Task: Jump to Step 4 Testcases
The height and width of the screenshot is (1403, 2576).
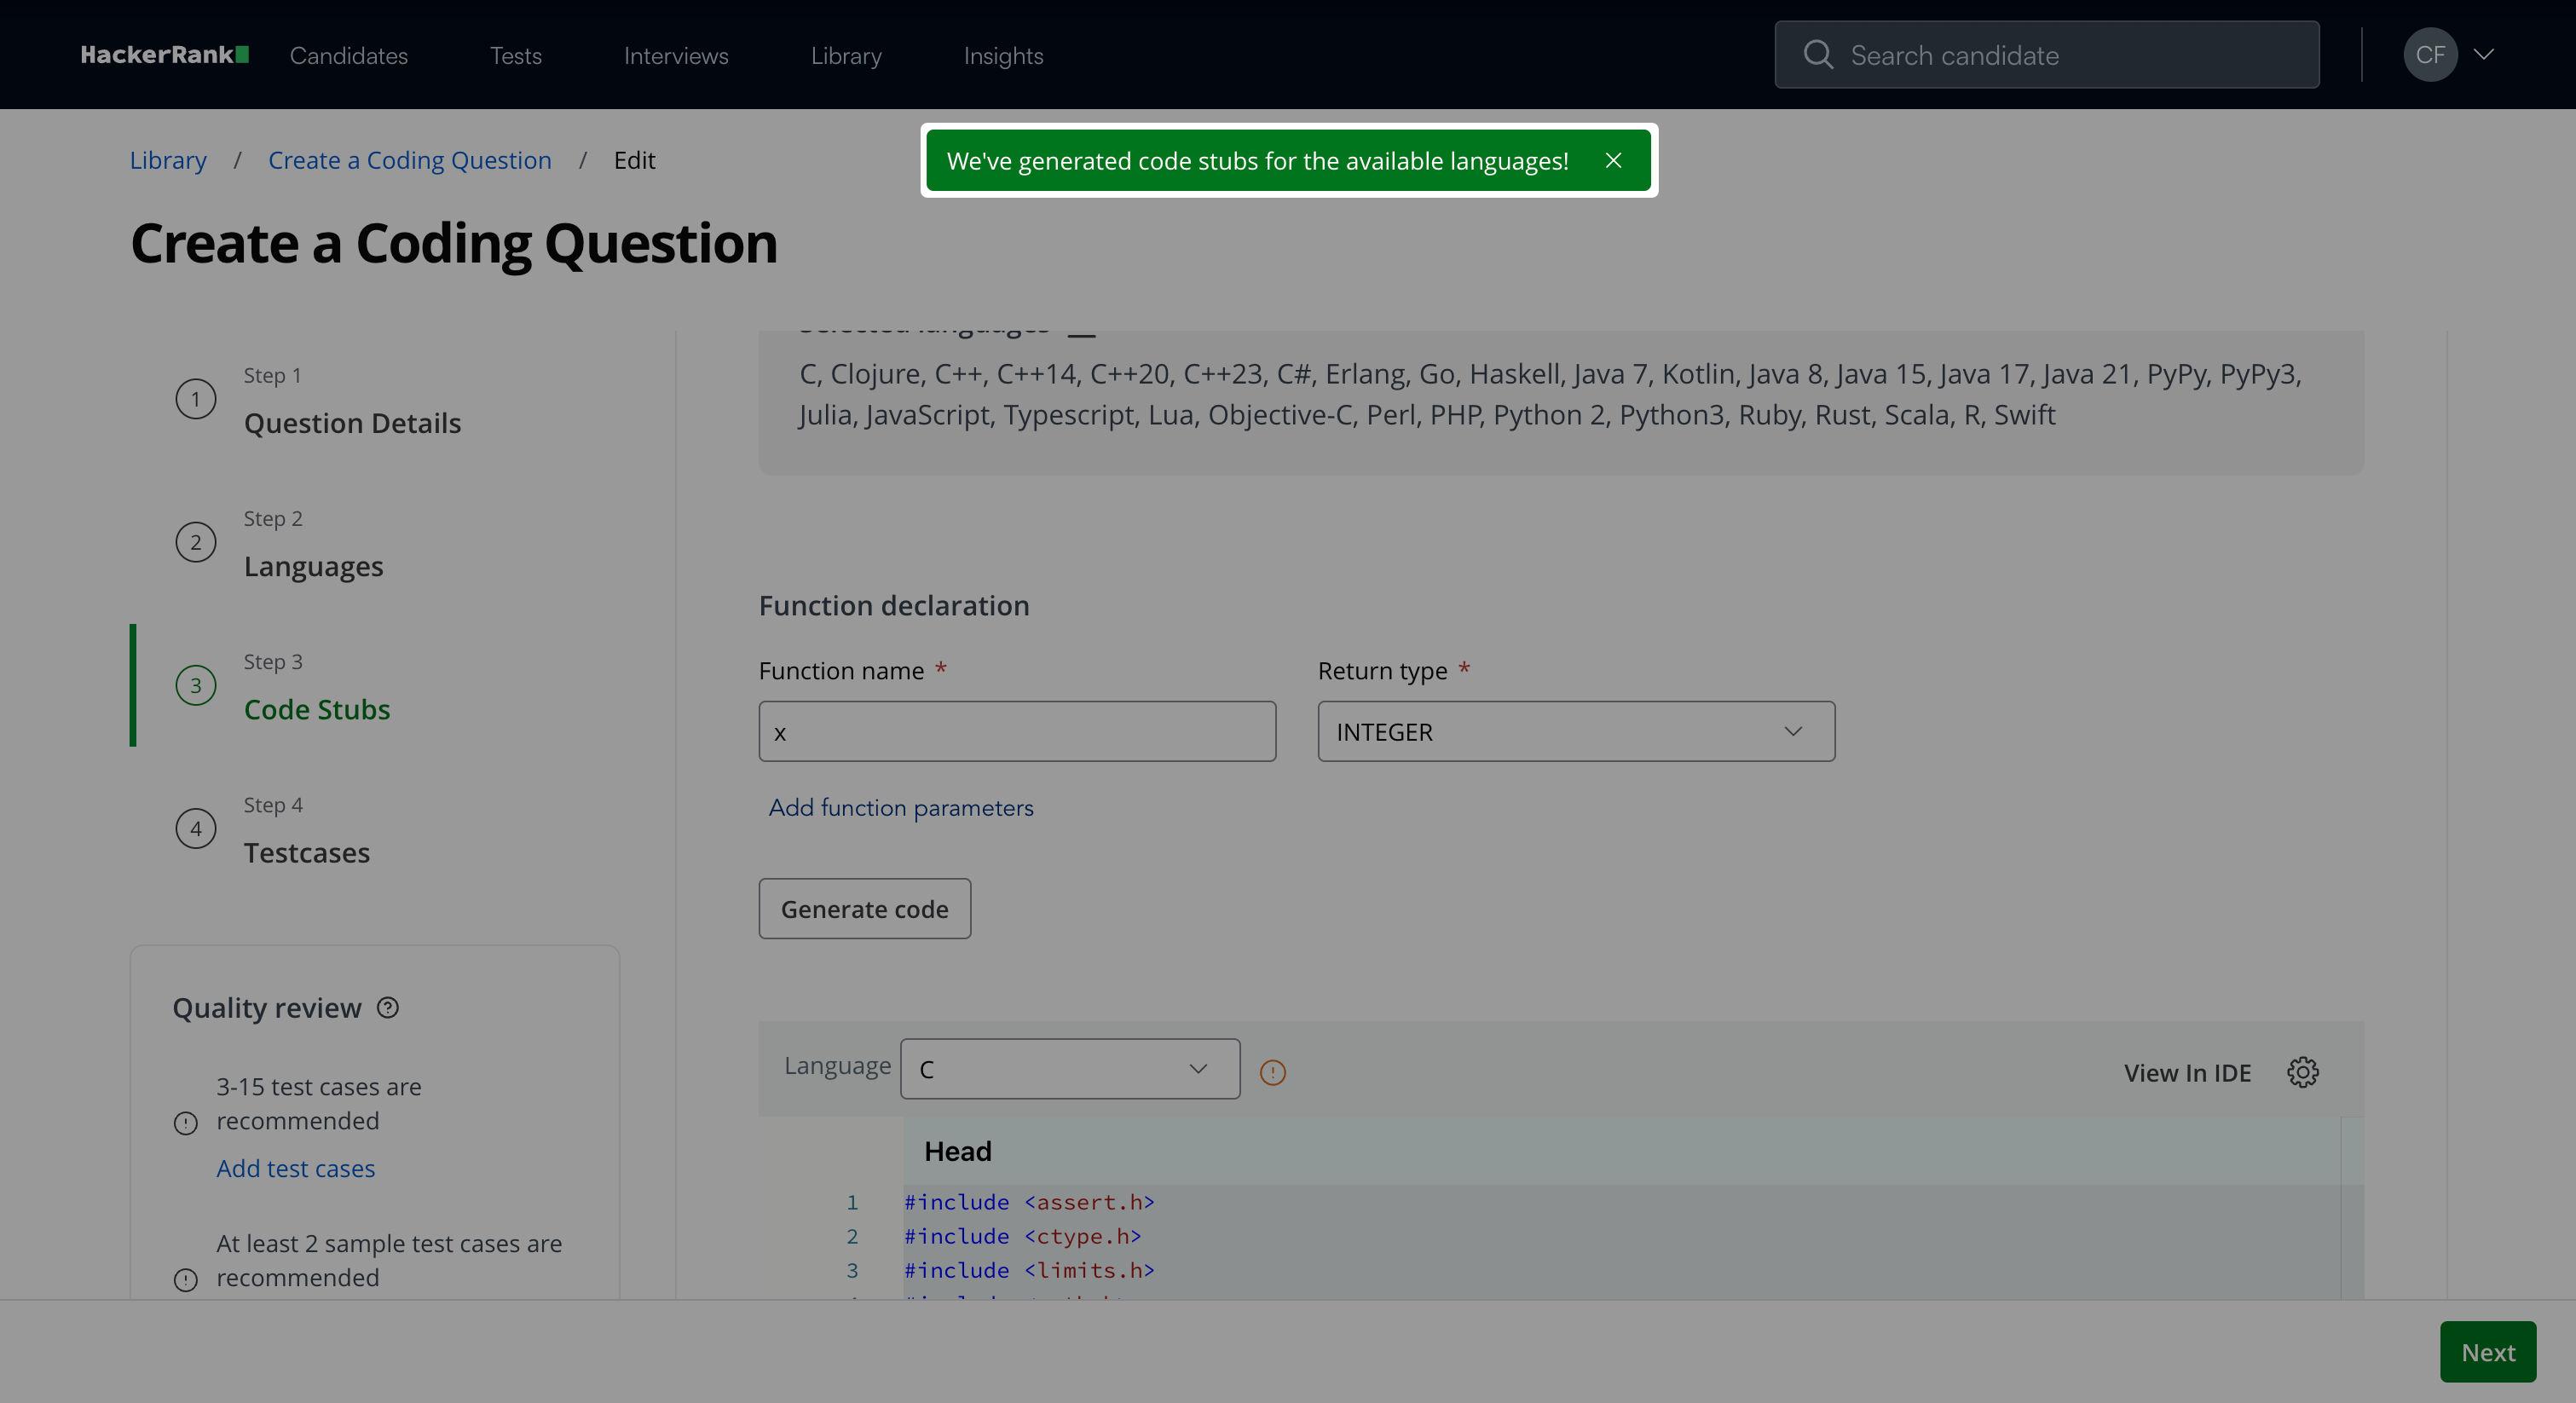Action: [x=306, y=852]
